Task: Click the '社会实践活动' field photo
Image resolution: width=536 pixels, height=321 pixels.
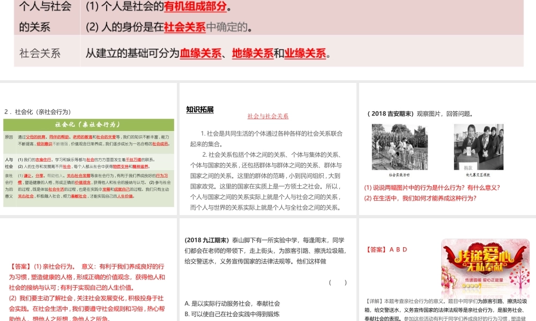Action: 400,147
